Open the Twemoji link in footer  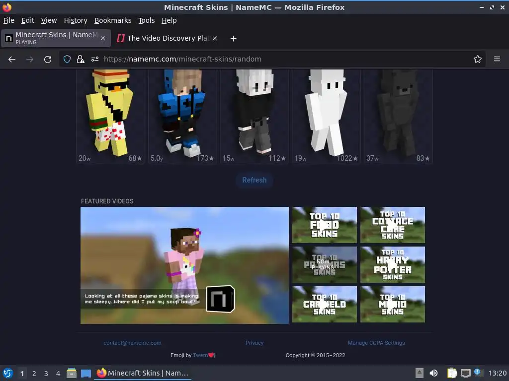tap(204, 355)
